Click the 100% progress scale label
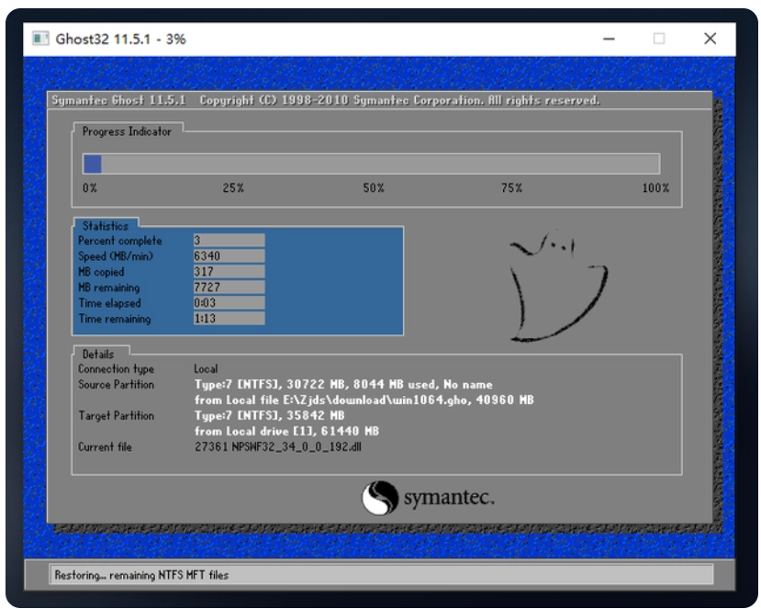 tap(655, 188)
